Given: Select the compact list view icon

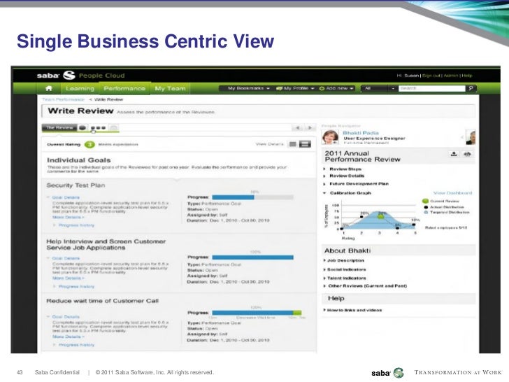Looking at the screenshot, I should tap(293, 144).
